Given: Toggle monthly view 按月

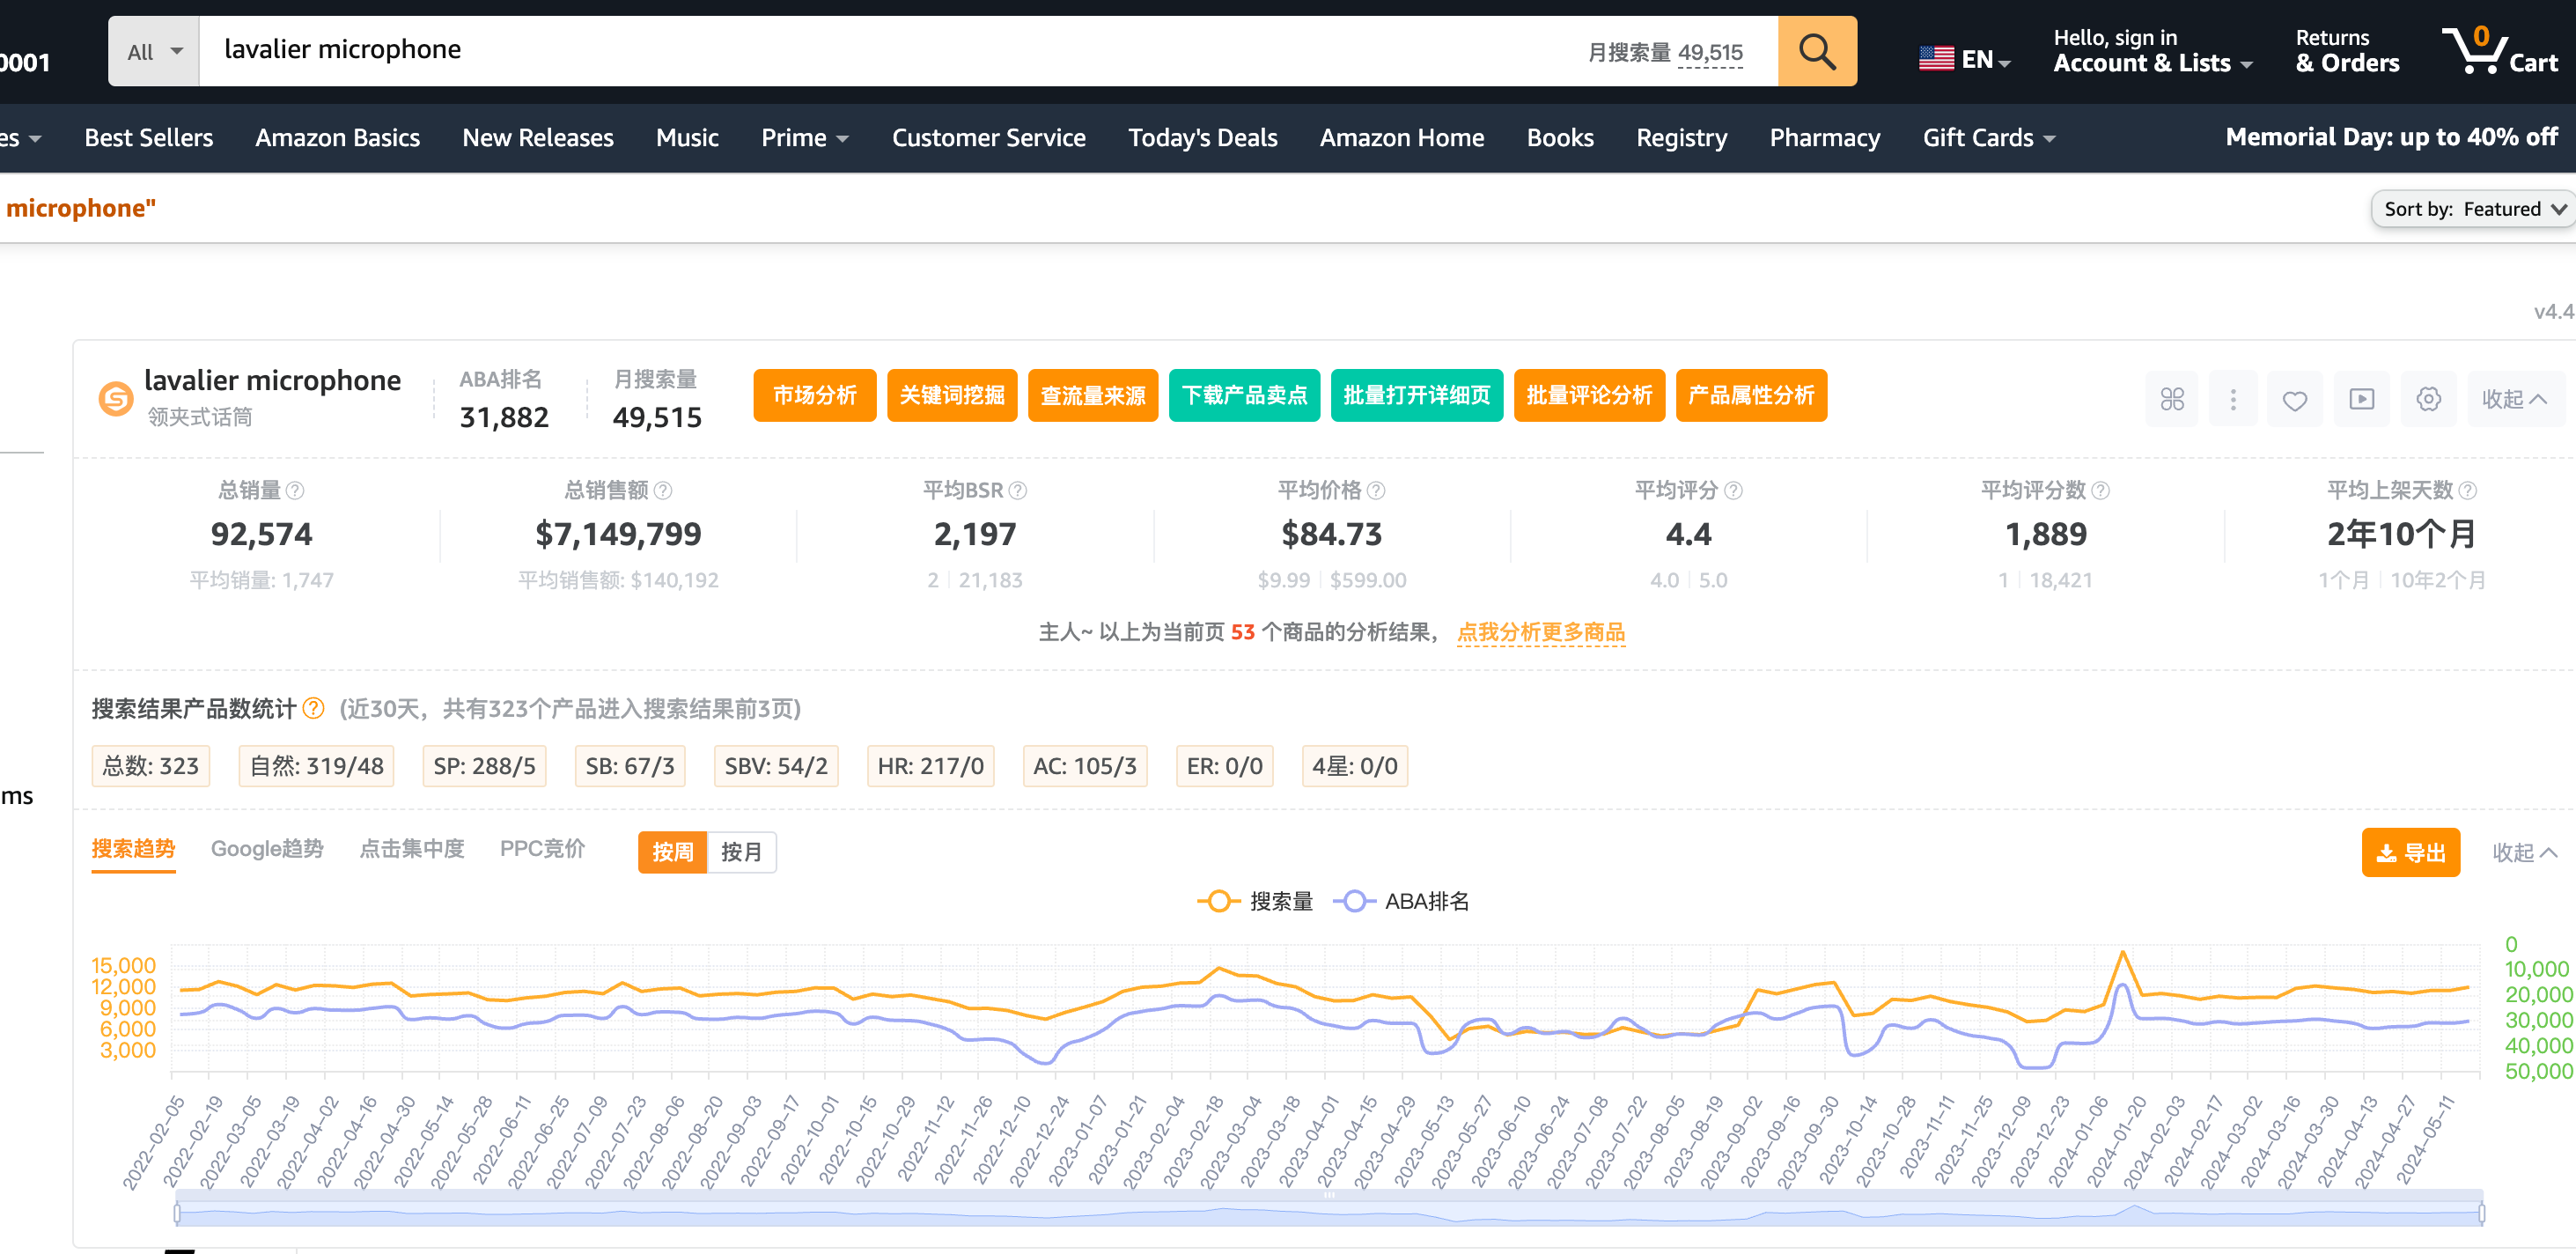Looking at the screenshot, I should pyautogui.click(x=741, y=852).
